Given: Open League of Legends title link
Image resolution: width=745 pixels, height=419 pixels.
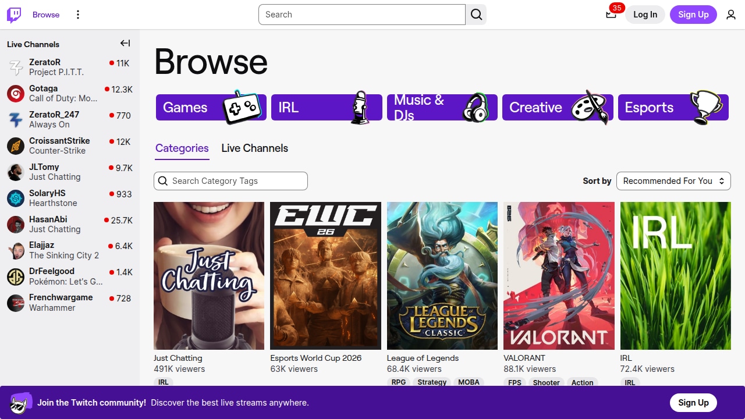Looking at the screenshot, I should (x=423, y=358).
